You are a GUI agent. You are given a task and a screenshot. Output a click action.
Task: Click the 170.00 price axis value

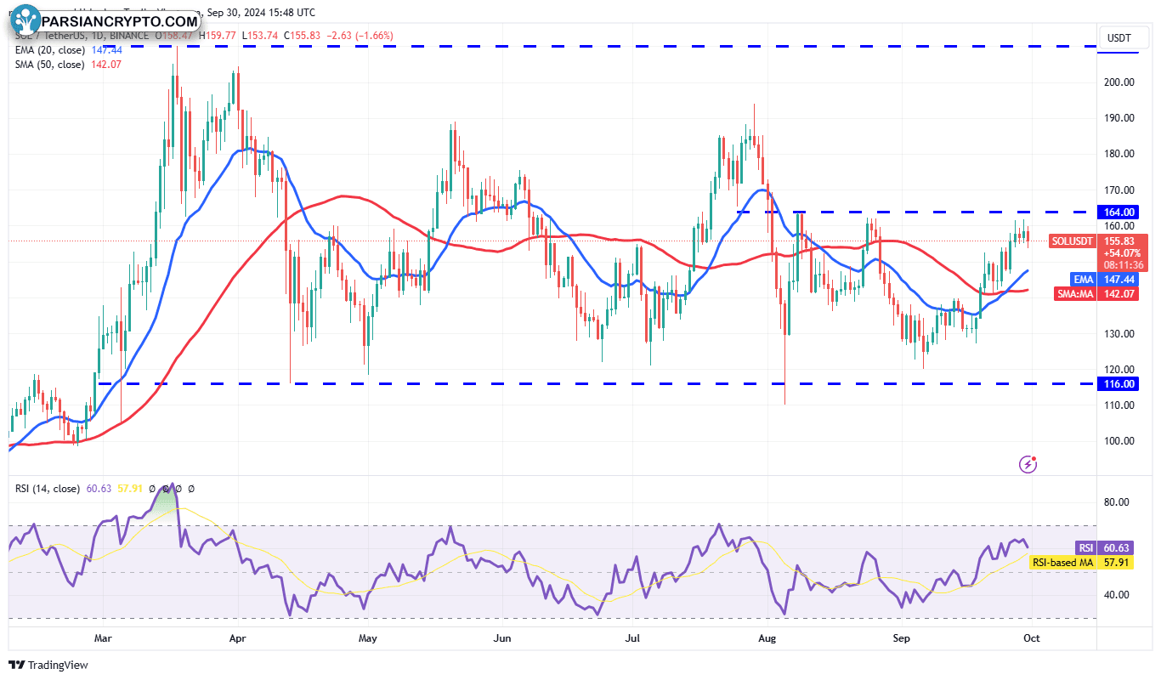1119,190
